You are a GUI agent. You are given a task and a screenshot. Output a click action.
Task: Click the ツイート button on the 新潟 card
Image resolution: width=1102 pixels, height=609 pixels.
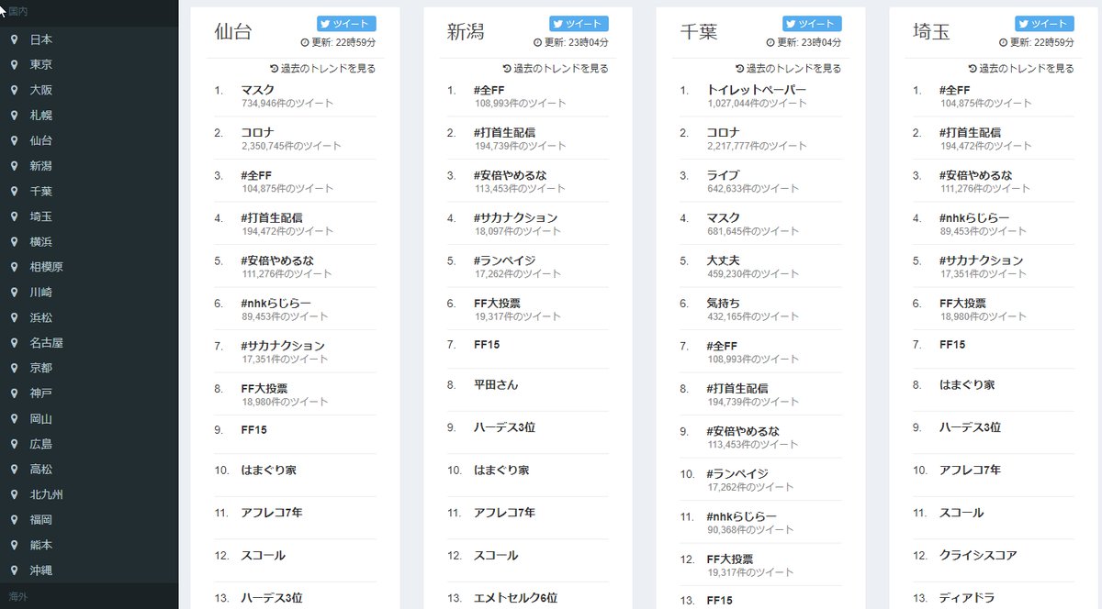[x=579, y=24]
